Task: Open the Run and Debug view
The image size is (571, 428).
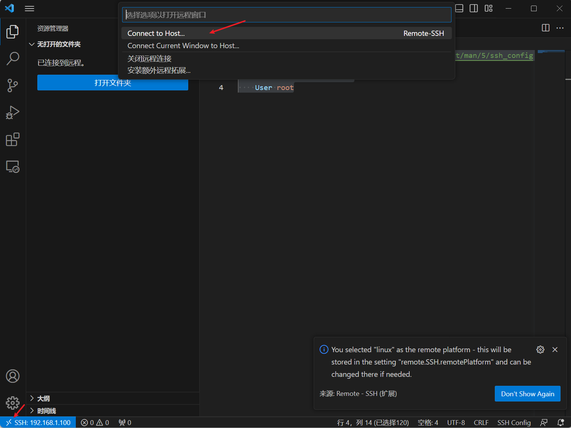Action: point(13,112)
